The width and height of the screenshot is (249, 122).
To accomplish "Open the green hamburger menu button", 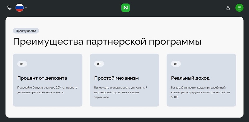I will (239, 8).
